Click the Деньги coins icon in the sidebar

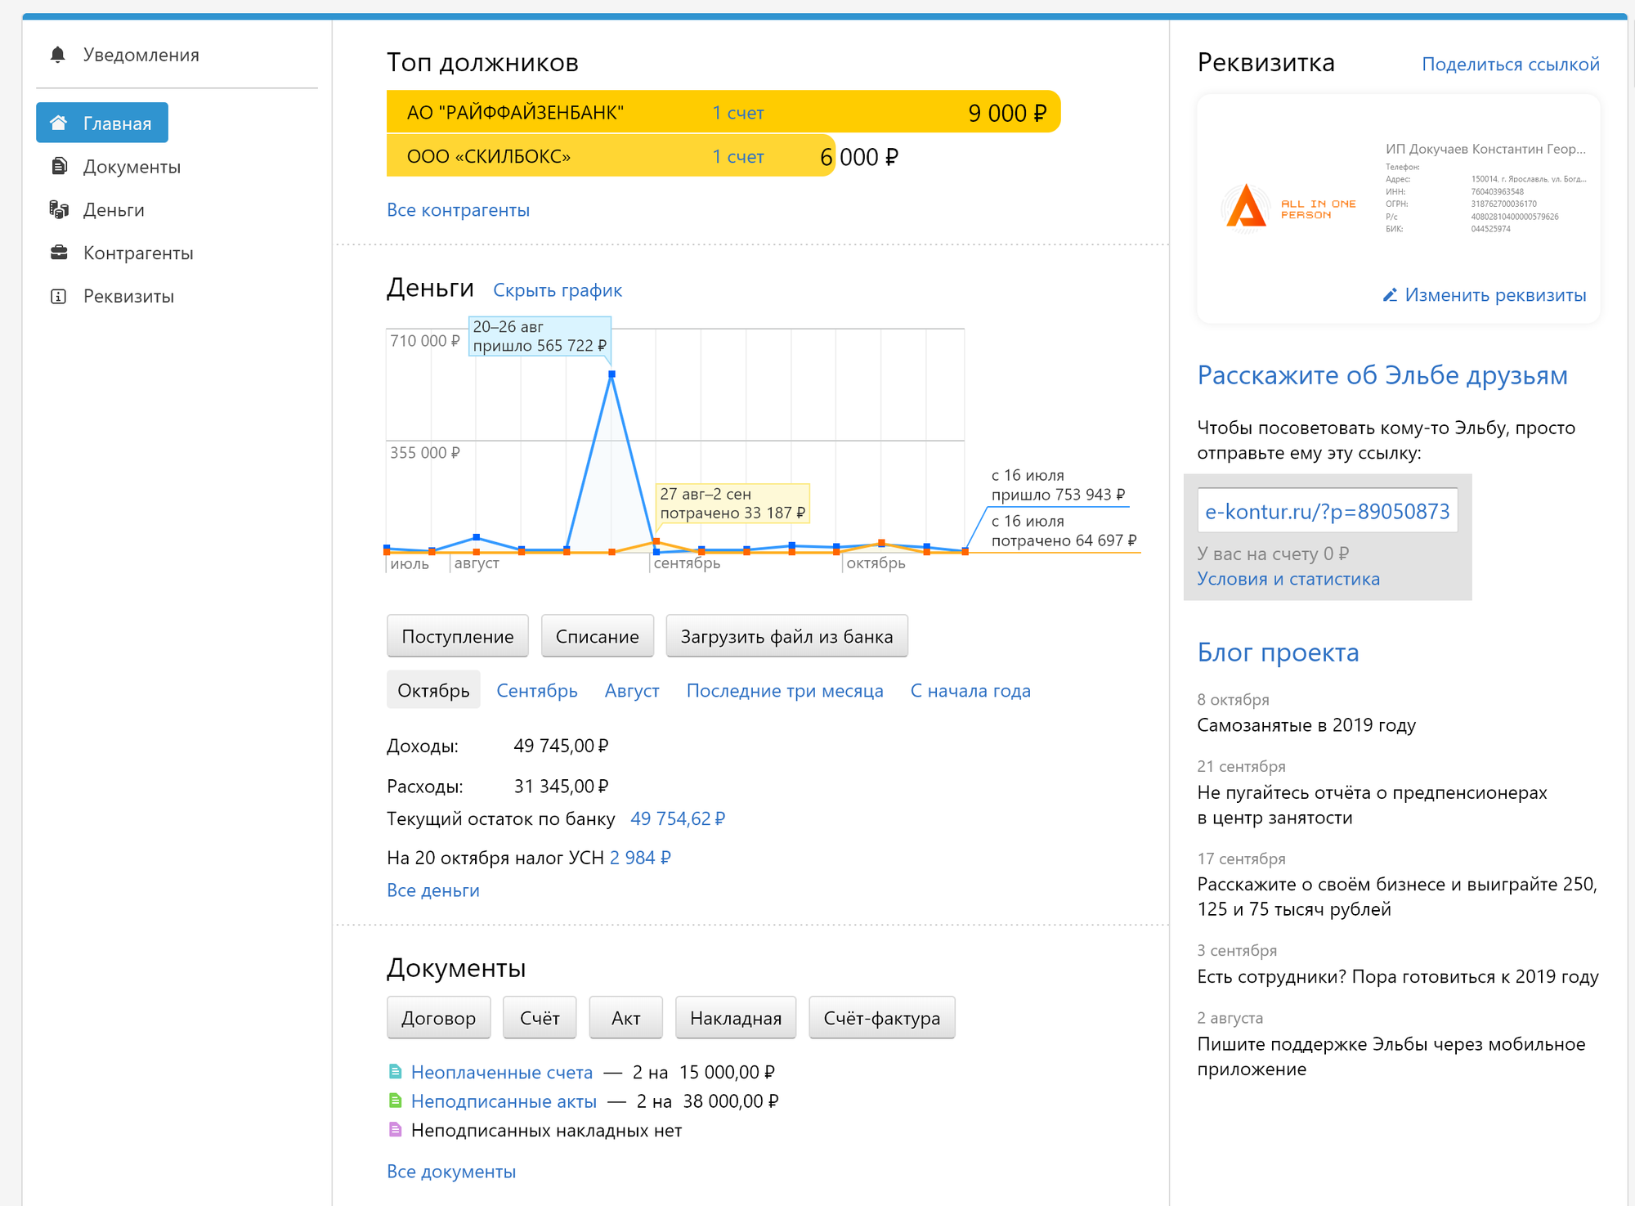coord(59,210)
